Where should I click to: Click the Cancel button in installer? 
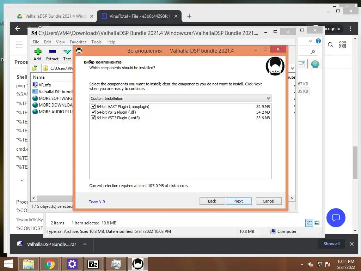[268, 201]
